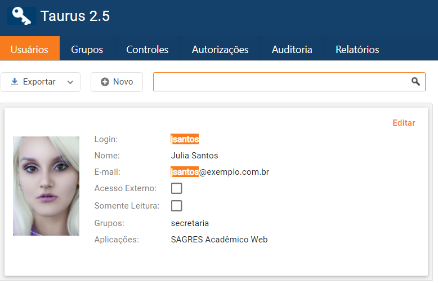Select the Usuários tab
The width and height of the screenshot is (438, 283).
tap(29, 50)
